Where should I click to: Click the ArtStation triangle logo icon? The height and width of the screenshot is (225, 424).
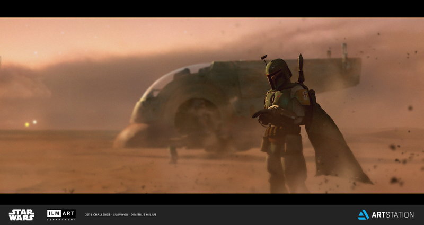coord(364,215)
